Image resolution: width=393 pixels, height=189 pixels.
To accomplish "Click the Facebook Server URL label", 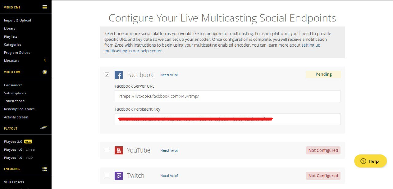I will click(x=134, y=86).
